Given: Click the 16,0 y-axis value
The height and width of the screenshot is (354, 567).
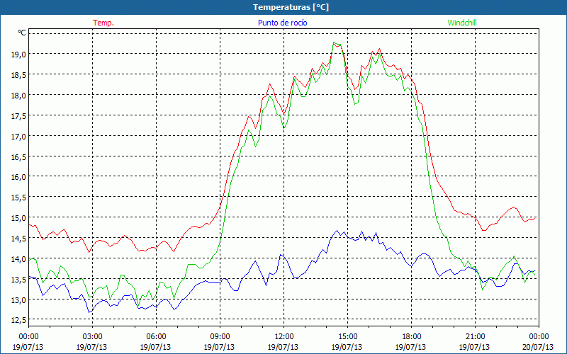Looking at the screenshot, I should pos(19,177).
